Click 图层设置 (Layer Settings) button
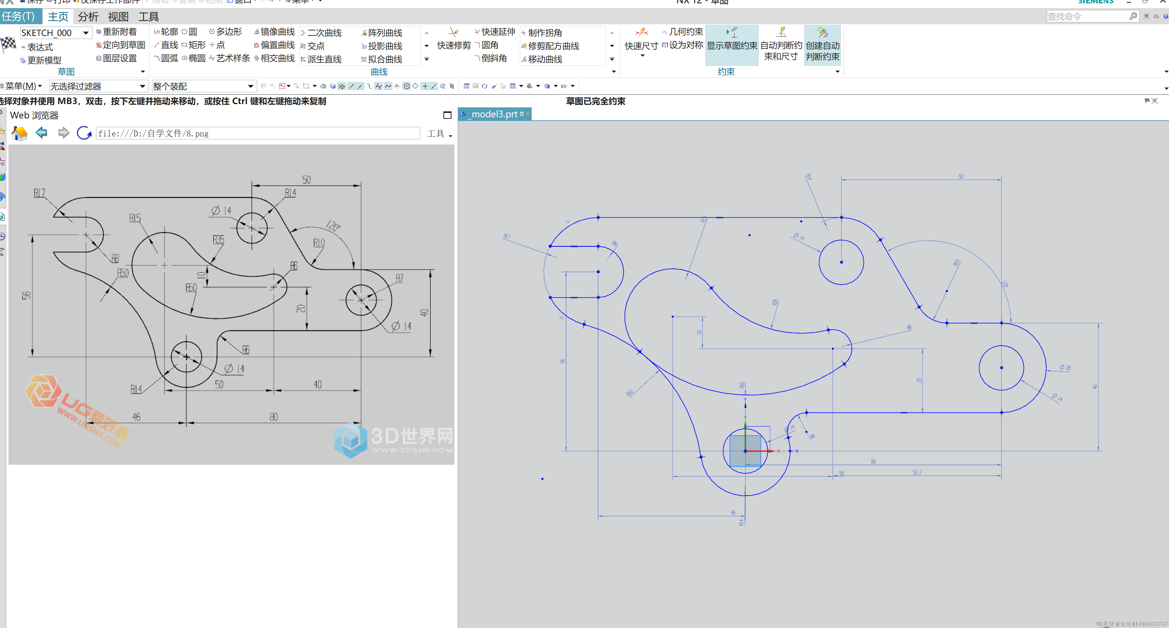This screenshot has width=1169, height=628. [116, 58]
